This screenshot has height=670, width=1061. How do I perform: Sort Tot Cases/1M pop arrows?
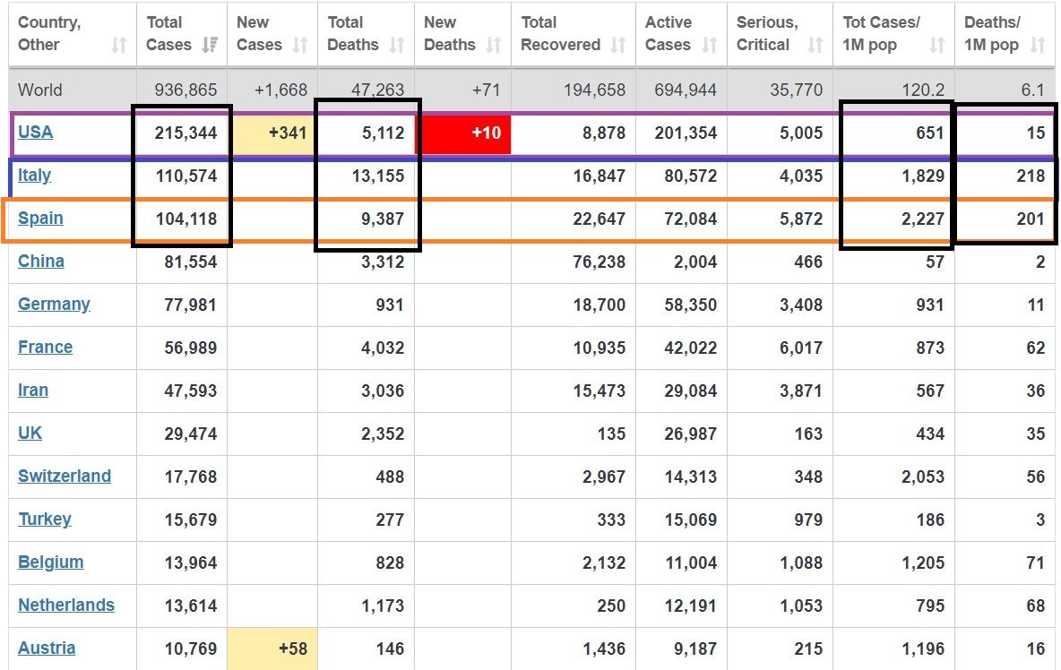[x=936, y=46]
